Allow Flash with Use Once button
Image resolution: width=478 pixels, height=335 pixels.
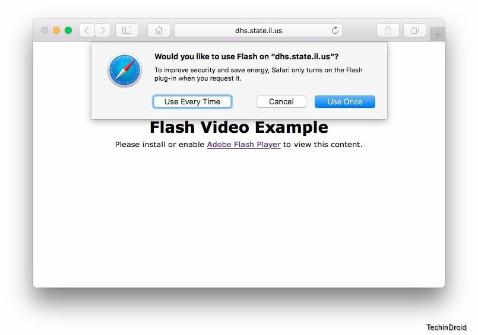point(345,101)
